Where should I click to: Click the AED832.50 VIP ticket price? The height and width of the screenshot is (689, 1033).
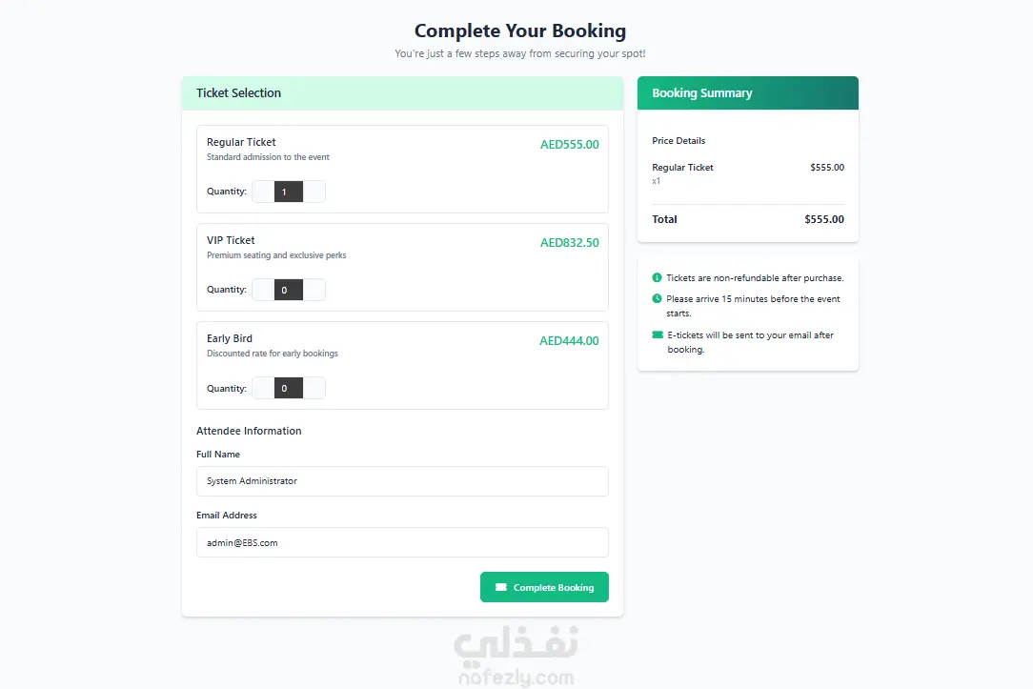(x=569, y=243)
